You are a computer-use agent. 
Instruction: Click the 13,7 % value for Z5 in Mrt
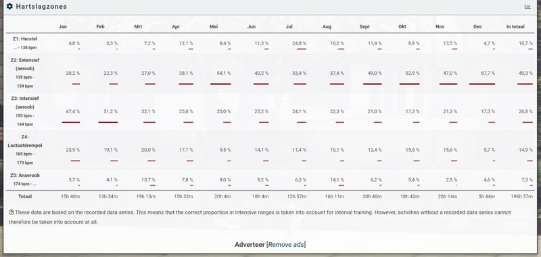(x=148, y=180)
